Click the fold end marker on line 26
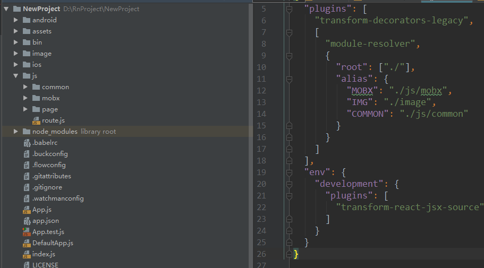Image resolution: width=484 pixels, height=268 pixels. pos(289,254)
